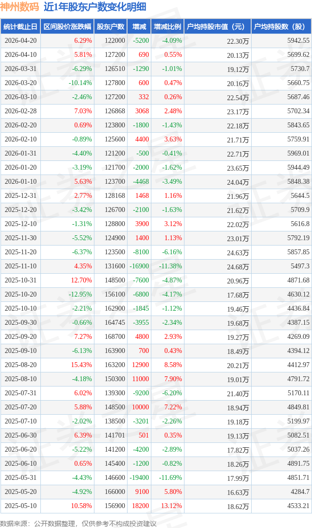
Task: Click the -19400 change value
Action: click(x=139, y=478)
